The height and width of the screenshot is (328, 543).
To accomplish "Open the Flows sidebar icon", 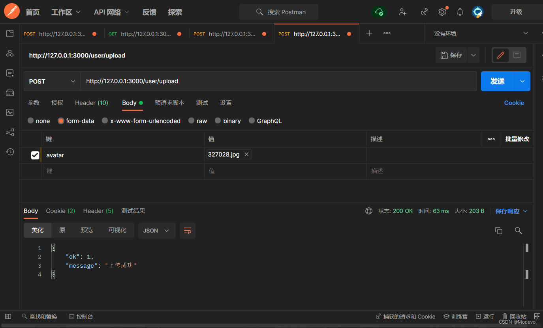I will coord(10,132).
